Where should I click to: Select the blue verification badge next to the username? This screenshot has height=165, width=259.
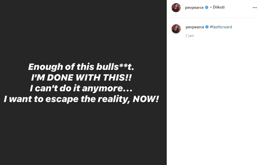[x=207, y=7]
